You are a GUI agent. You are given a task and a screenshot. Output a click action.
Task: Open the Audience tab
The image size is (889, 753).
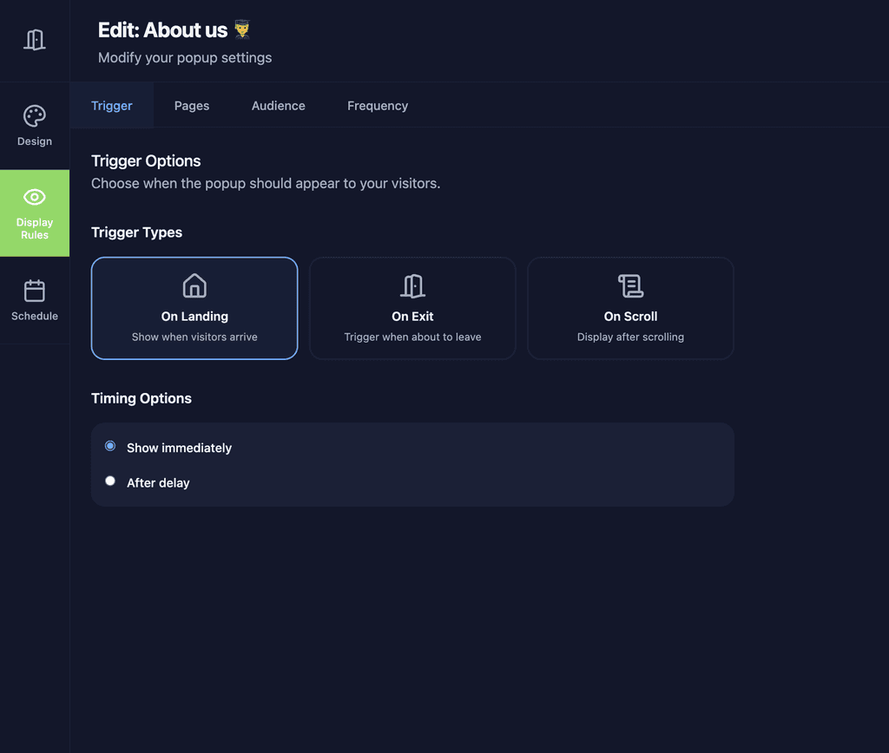[278, 105]
